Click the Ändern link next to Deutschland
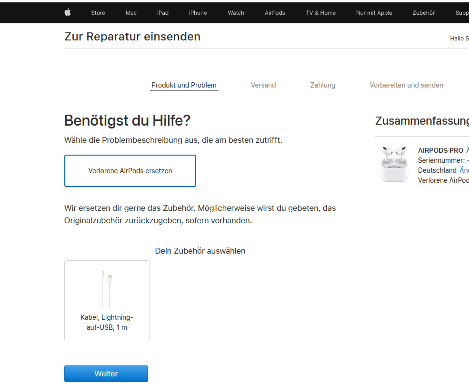 [464, 170]
